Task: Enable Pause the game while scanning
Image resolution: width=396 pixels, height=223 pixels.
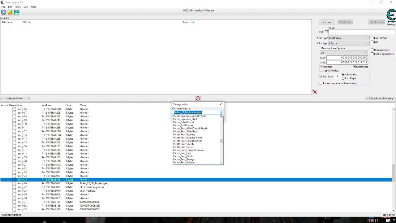Action: point(321,83)
